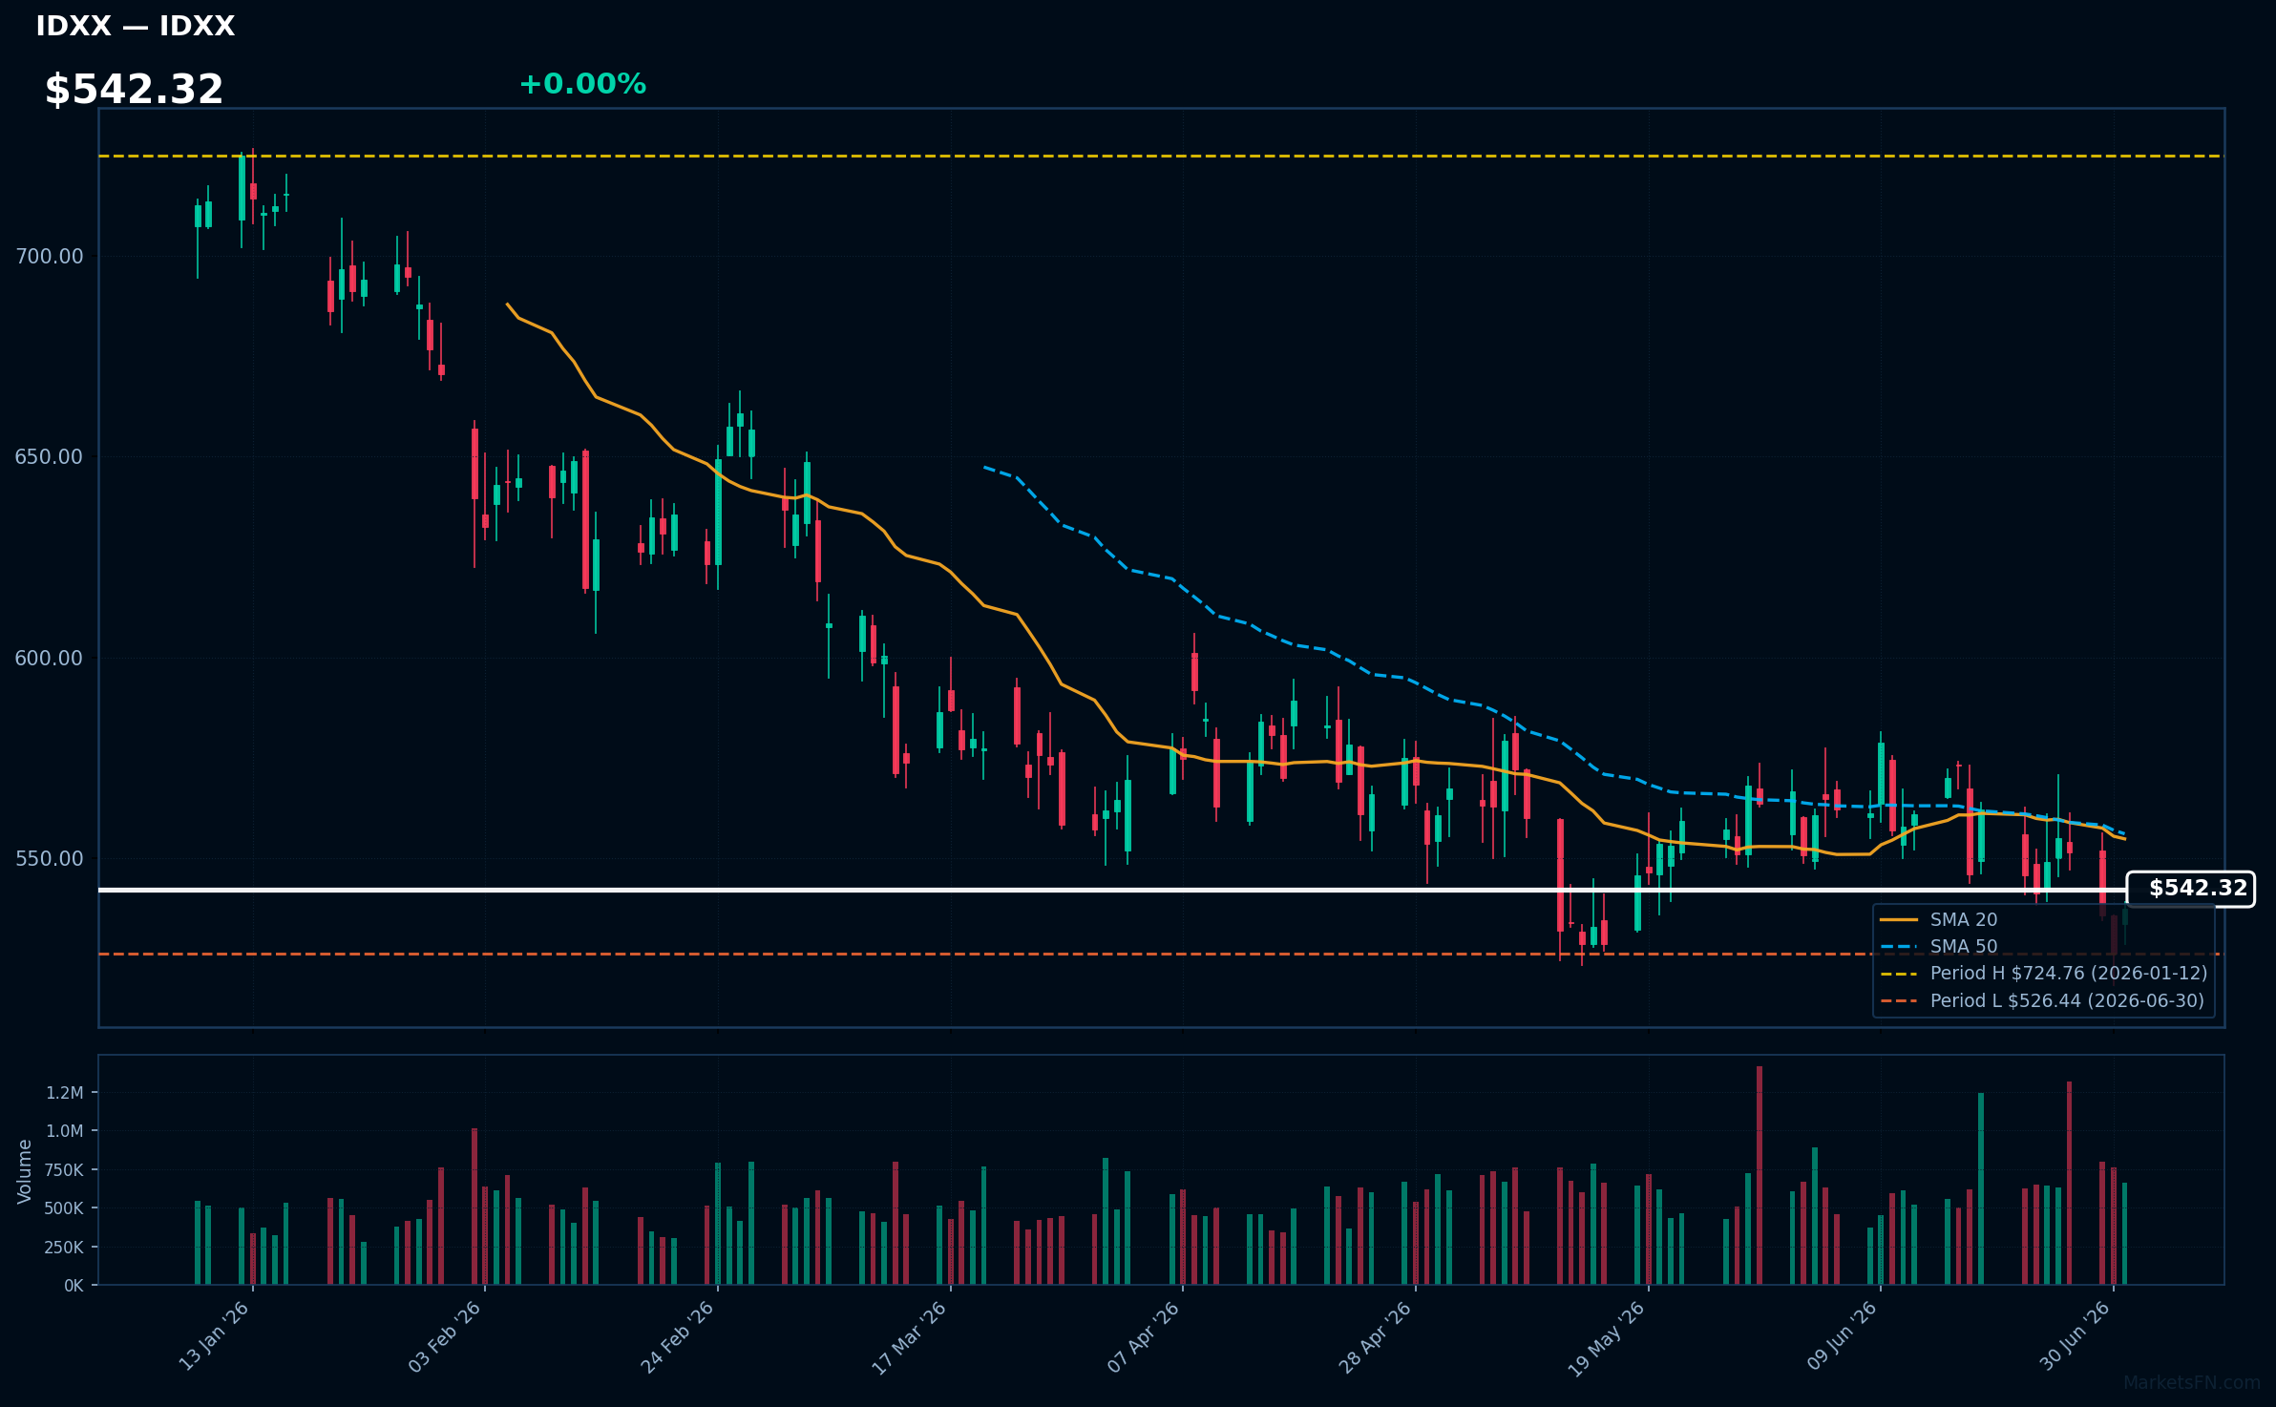Click the 13 Jan '26 date label

pyautogui.click(x=215, y=1335)
